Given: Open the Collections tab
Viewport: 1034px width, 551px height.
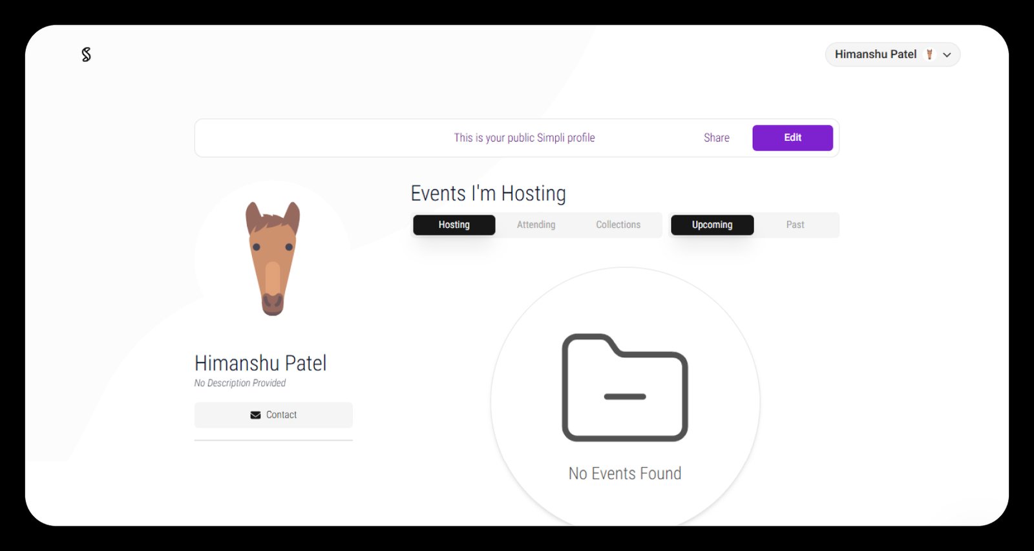Looking at the screenshot, I should pyautogui.click(x=618, y=225).
